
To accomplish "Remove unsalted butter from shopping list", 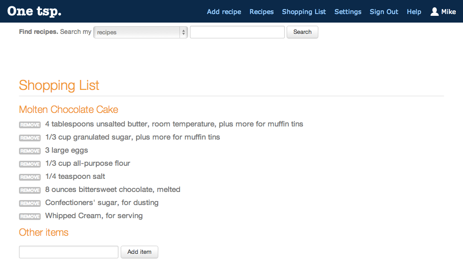I will pyautogui.click(x=30, y=125).
